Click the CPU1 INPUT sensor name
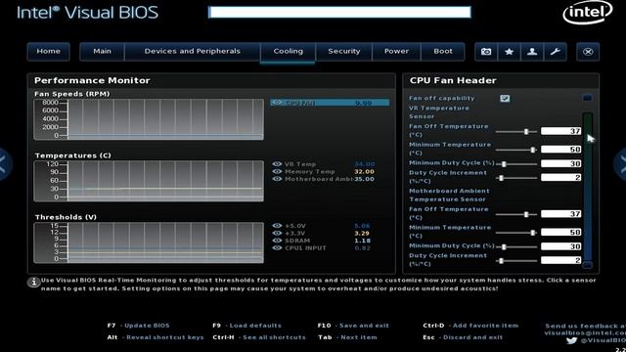Image resolution: width=626 pixels, height=352 pixels. (x=305, y=247)
